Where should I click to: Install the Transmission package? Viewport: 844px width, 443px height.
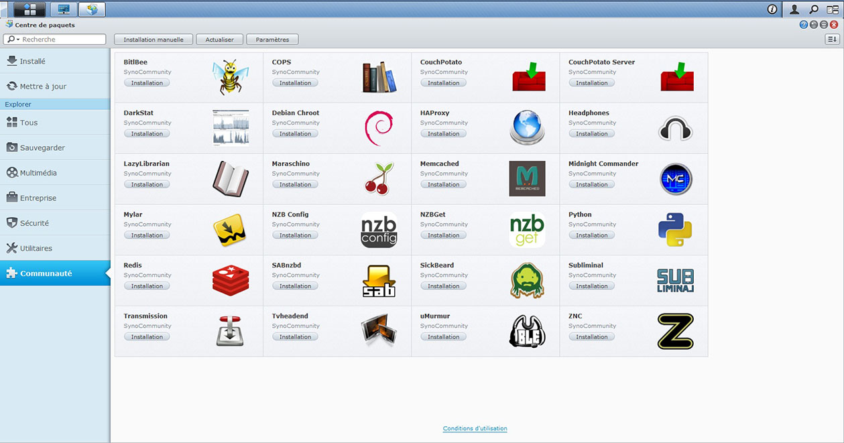(x=147, y=337)
